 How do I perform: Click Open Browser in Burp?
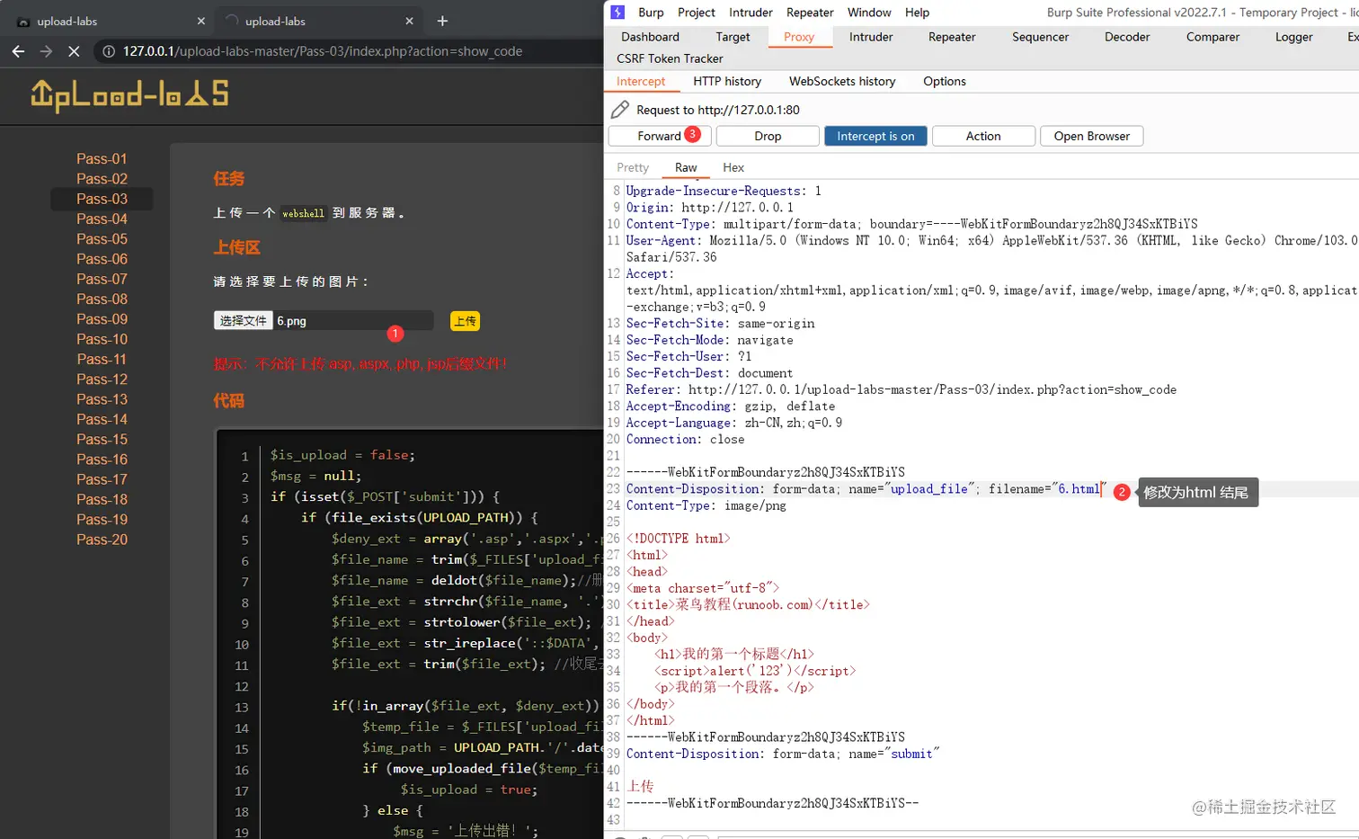(1092, 136)
